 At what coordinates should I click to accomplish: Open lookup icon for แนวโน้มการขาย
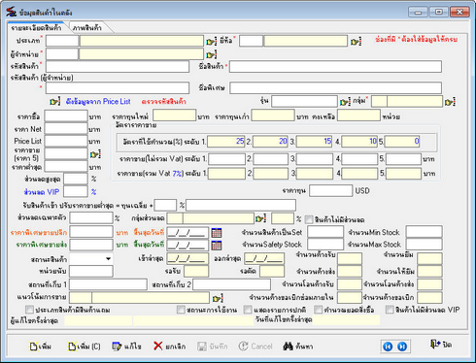tap(218, 298)
